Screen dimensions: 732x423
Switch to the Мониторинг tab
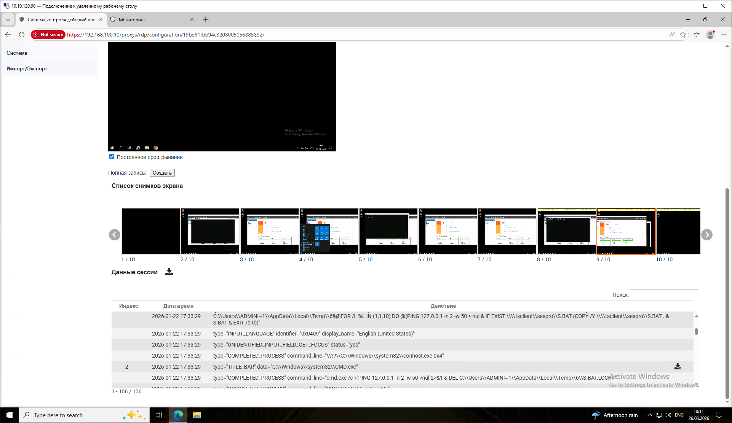[x=152, y=19]
